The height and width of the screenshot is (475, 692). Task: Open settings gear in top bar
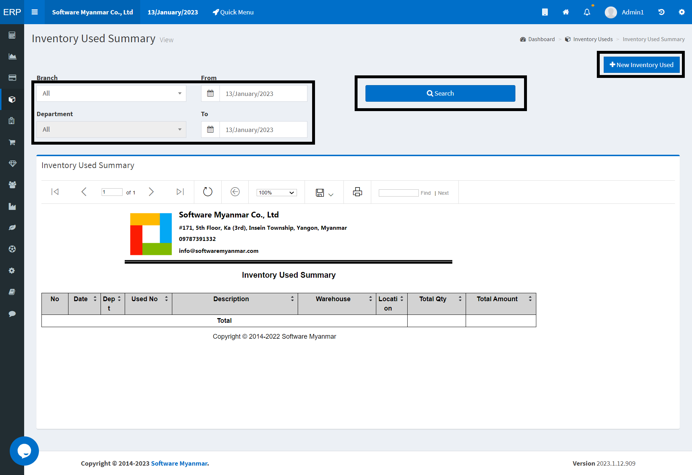pos(682,12)
